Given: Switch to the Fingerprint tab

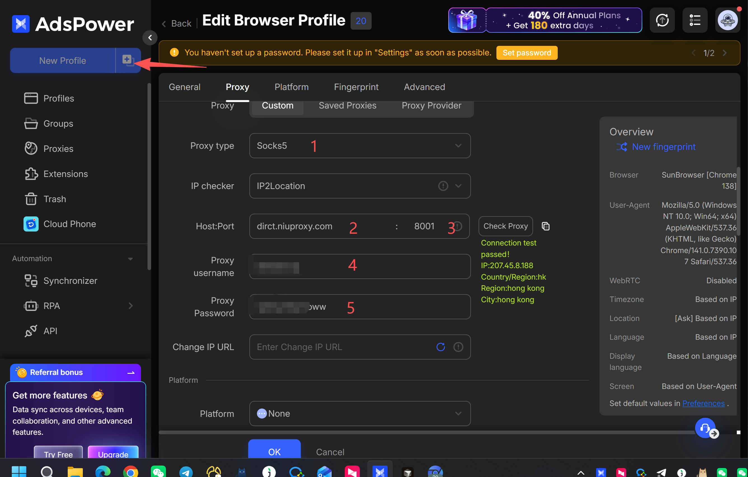Looking at the screenshot, I should tap(356, 87).
